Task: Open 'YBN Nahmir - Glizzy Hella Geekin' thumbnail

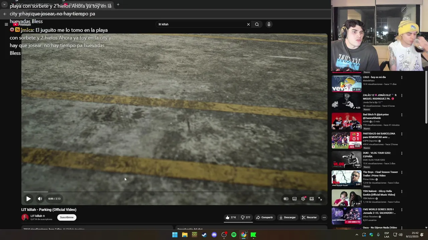Action: [x=346, y=198]
